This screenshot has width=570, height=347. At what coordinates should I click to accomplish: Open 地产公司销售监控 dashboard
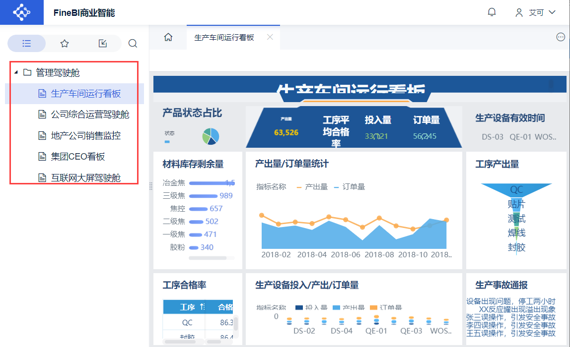85,135
